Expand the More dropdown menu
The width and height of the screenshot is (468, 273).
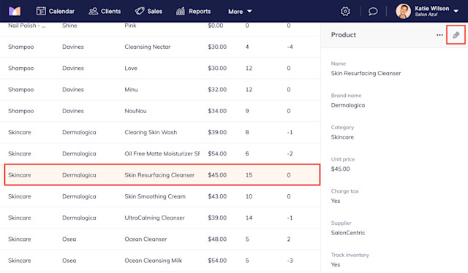(x=240, y=12)
